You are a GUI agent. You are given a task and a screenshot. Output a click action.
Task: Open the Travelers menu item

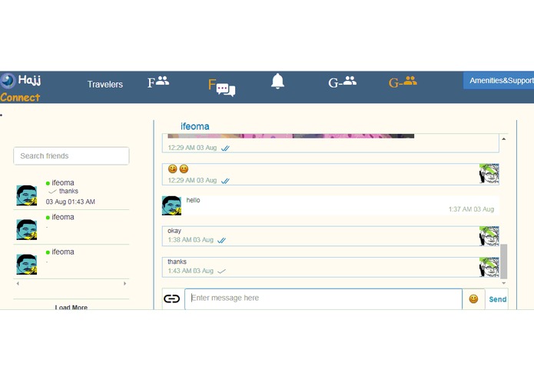tap(105, 84)
